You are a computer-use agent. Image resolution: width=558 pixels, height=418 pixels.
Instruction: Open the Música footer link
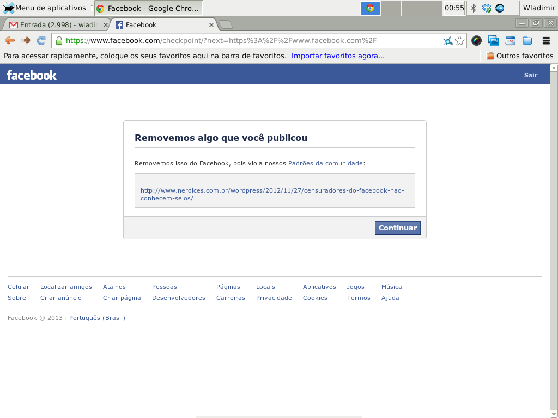tap(391, 287)
